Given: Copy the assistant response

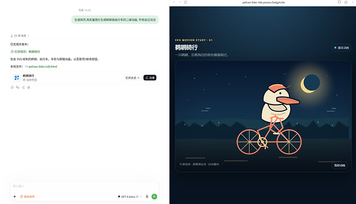Looking at the screenshot, I should (12, 88).
